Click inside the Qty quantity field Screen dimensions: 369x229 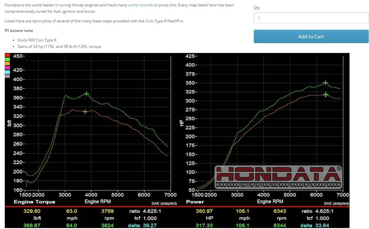click(x=311, y=18)
